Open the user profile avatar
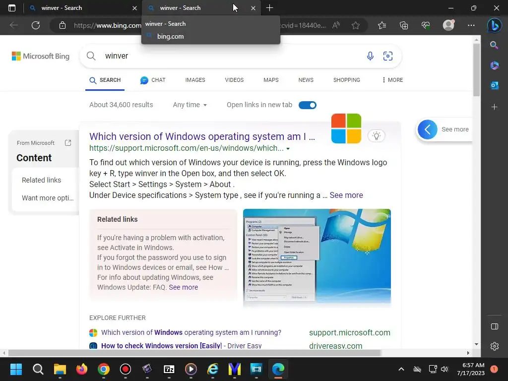508x381 pixels. click(448, 25)
